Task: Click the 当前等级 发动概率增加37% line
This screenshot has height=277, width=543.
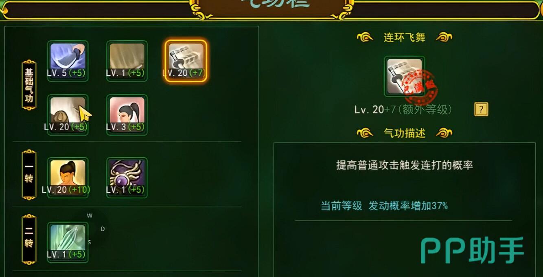Action: [x=384, y=206]
